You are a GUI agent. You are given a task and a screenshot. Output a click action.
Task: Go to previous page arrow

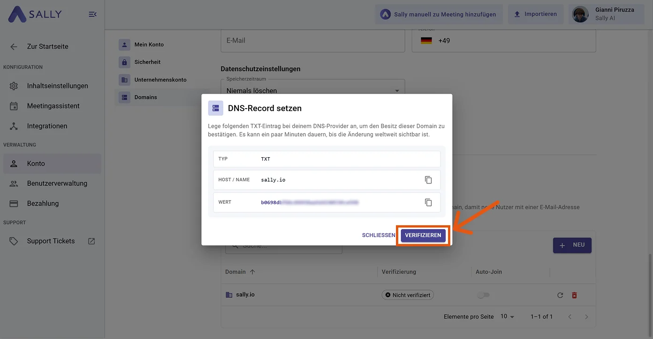click(x=570, y=317)
